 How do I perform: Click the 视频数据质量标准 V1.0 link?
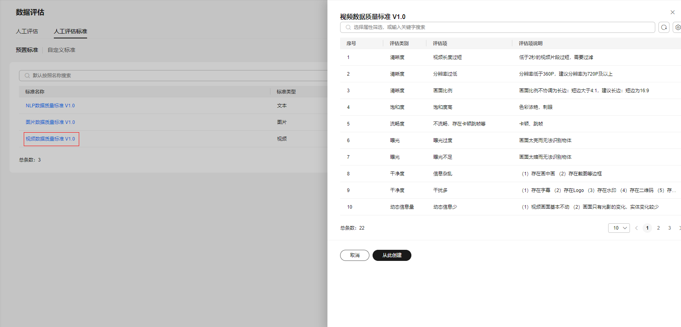coord(50,139)
